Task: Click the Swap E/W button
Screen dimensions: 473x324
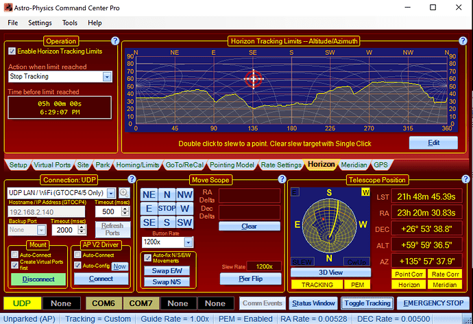Action: [x=167, y=271]
